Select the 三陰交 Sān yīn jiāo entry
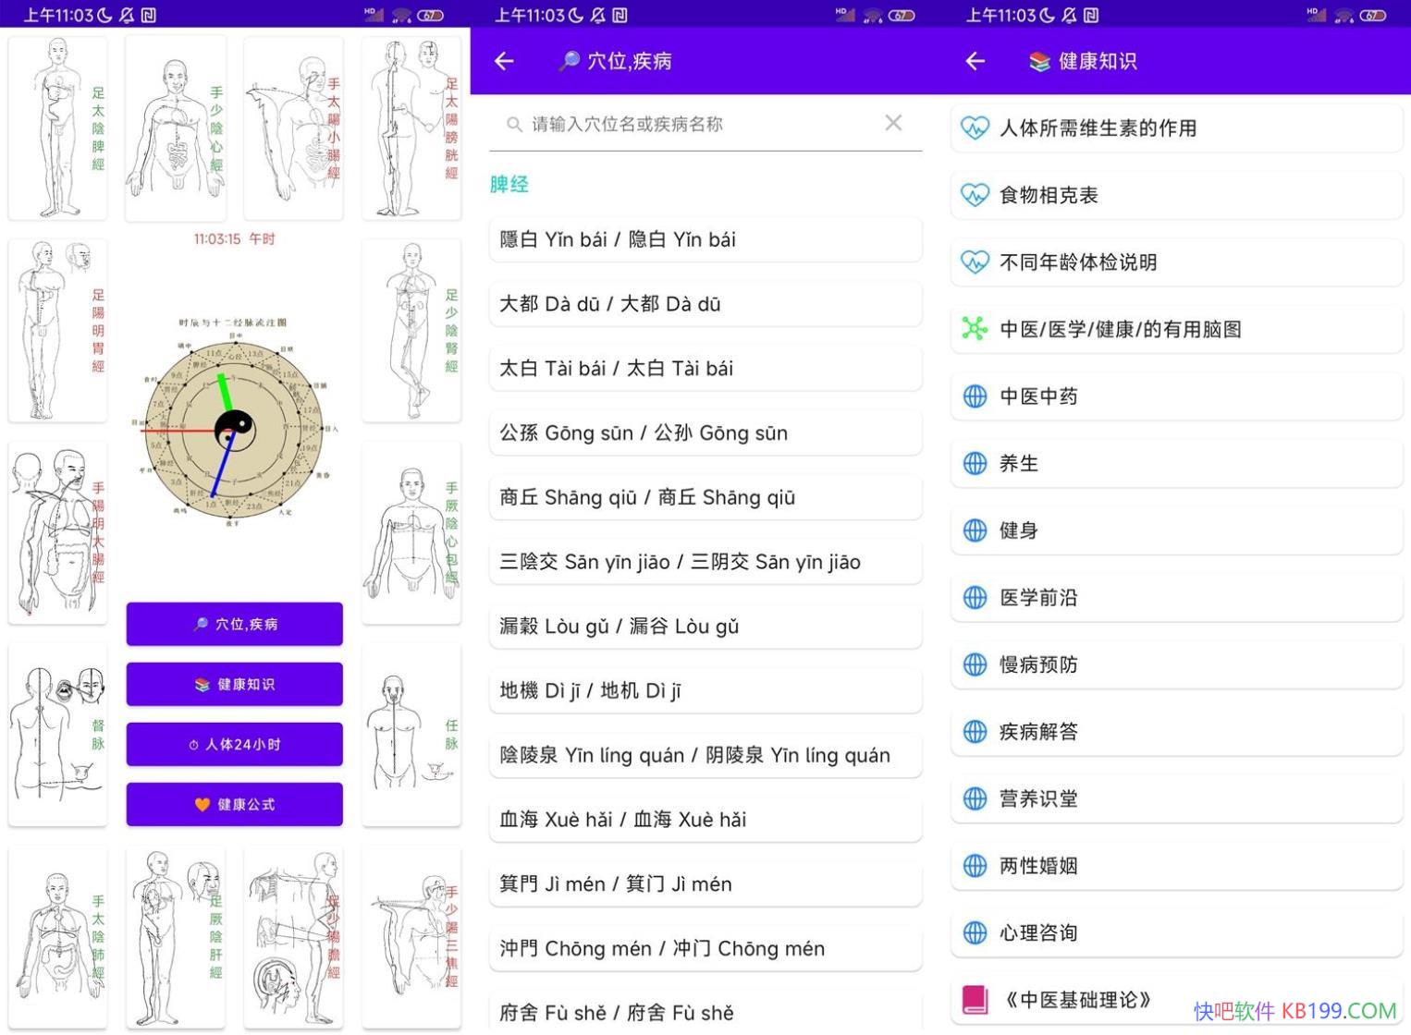 (x=705, y=562)
